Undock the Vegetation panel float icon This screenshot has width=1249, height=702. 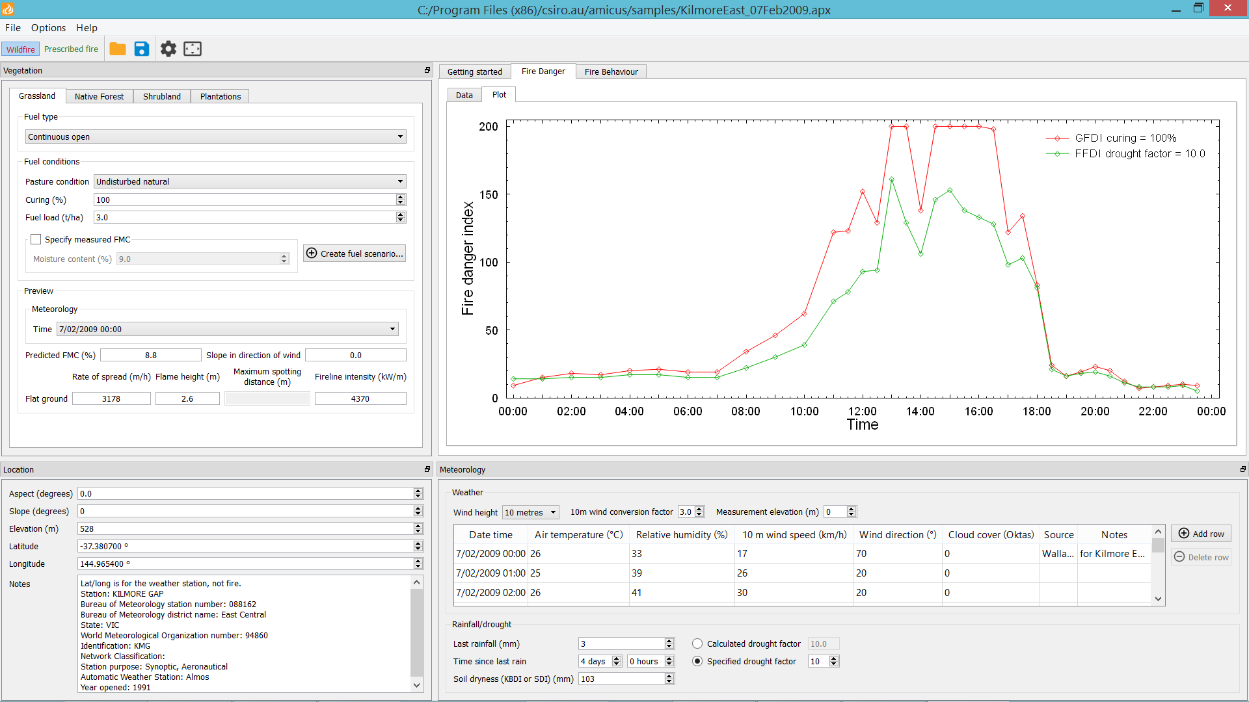click(427, 70)
